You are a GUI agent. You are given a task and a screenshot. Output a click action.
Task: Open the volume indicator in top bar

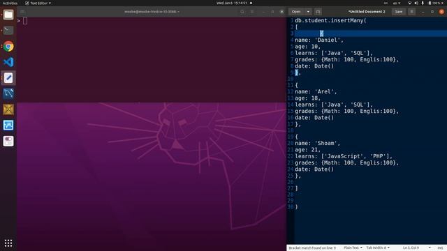point(416,3)
